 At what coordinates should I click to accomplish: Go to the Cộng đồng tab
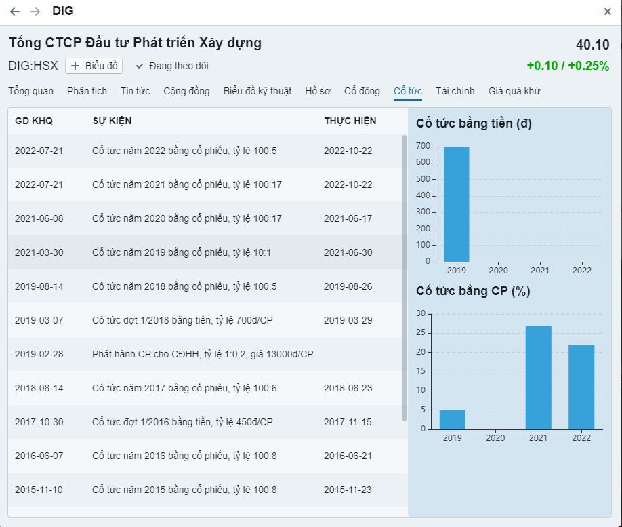tap(186, 91)
